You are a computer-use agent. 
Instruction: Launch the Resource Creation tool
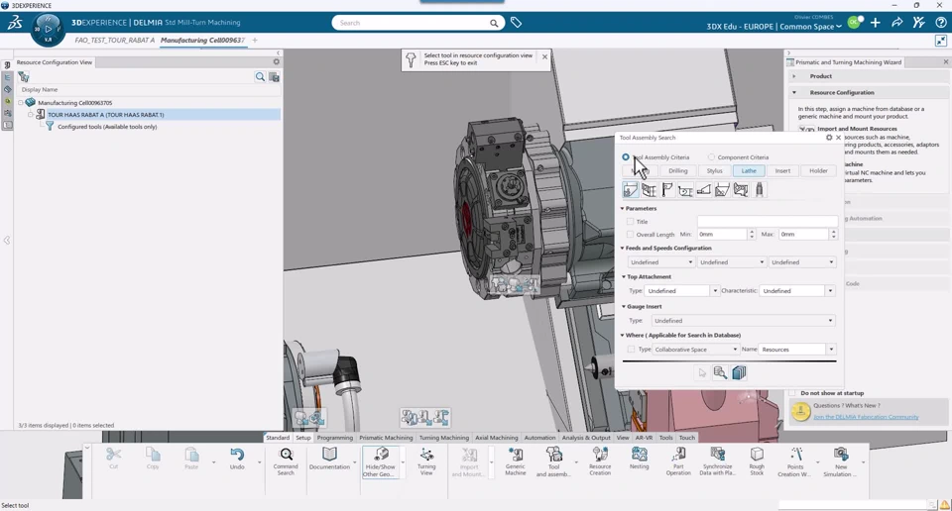coord(600,456)
